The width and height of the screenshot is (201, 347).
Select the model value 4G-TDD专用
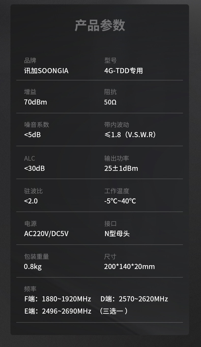tap(123, 71)
